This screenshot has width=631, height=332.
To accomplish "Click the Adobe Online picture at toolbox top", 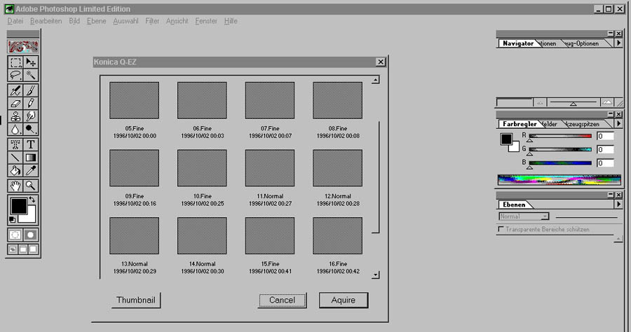I will pyautogui.click(x=23, y=47).
